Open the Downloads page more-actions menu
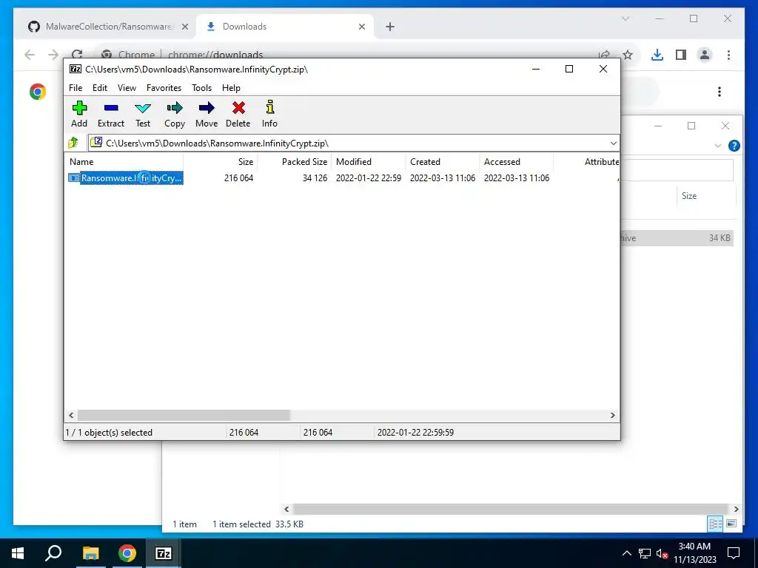The height and width of the screenshot is (568, 758). 720,92
